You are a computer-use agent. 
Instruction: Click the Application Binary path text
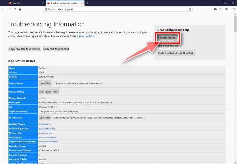coord(58,111)
